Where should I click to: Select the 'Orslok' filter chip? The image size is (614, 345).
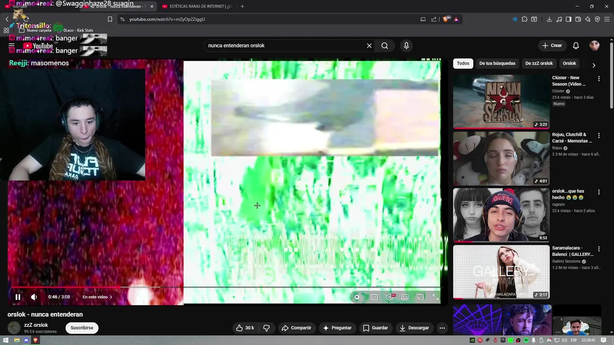pos(569,63)
